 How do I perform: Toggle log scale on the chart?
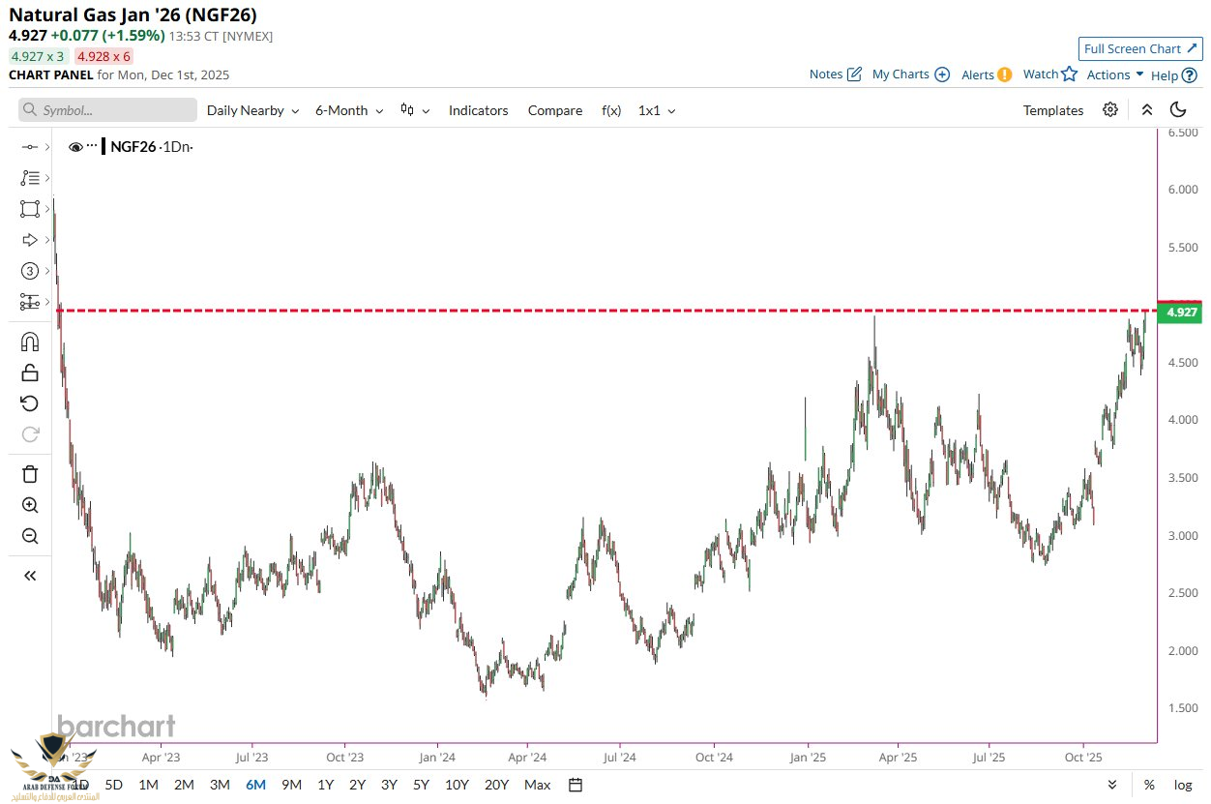(1182, 785)
